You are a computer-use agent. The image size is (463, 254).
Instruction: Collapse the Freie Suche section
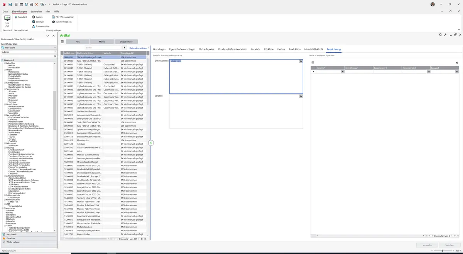[x=55, y=47]
